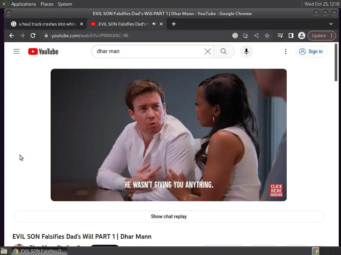
Task: Open a new tab with the plus button
Action: (174, 24)
